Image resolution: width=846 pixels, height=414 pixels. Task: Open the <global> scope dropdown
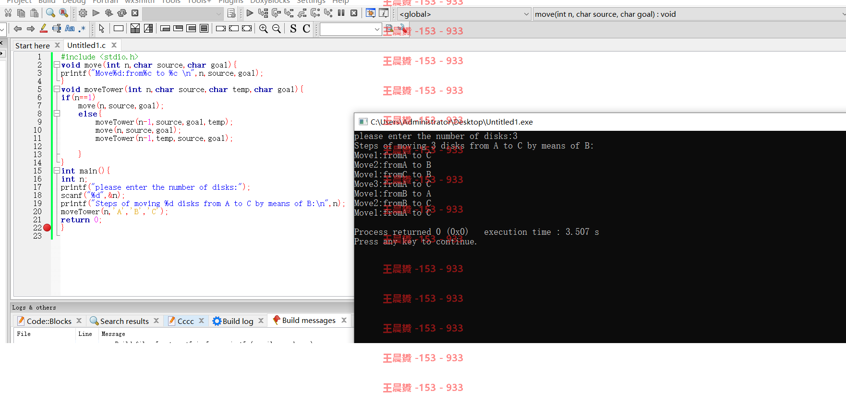coord(464,14)
